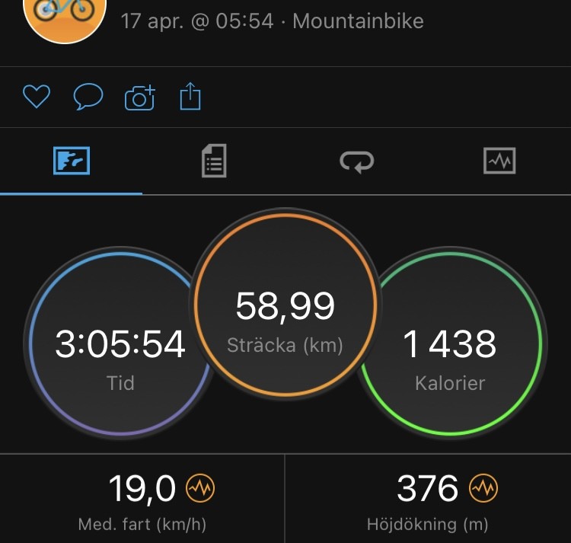Tap the speed chart icon beside 19,0
This screenshot has width=571, height=543.
pyautogui.click(x=201, y=488)
